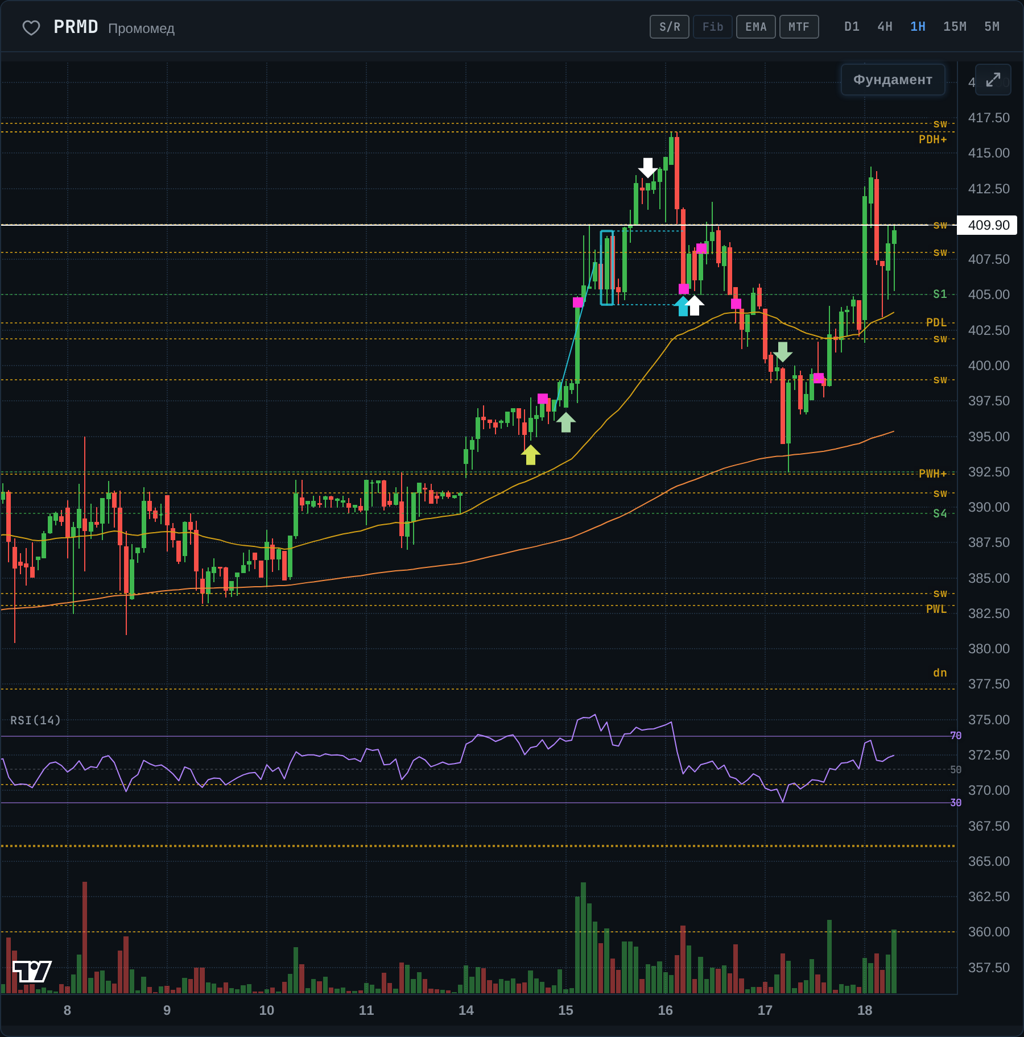Click the 405.00 price axis value
The image size is (1024, 1037).
tap(989, 294)
